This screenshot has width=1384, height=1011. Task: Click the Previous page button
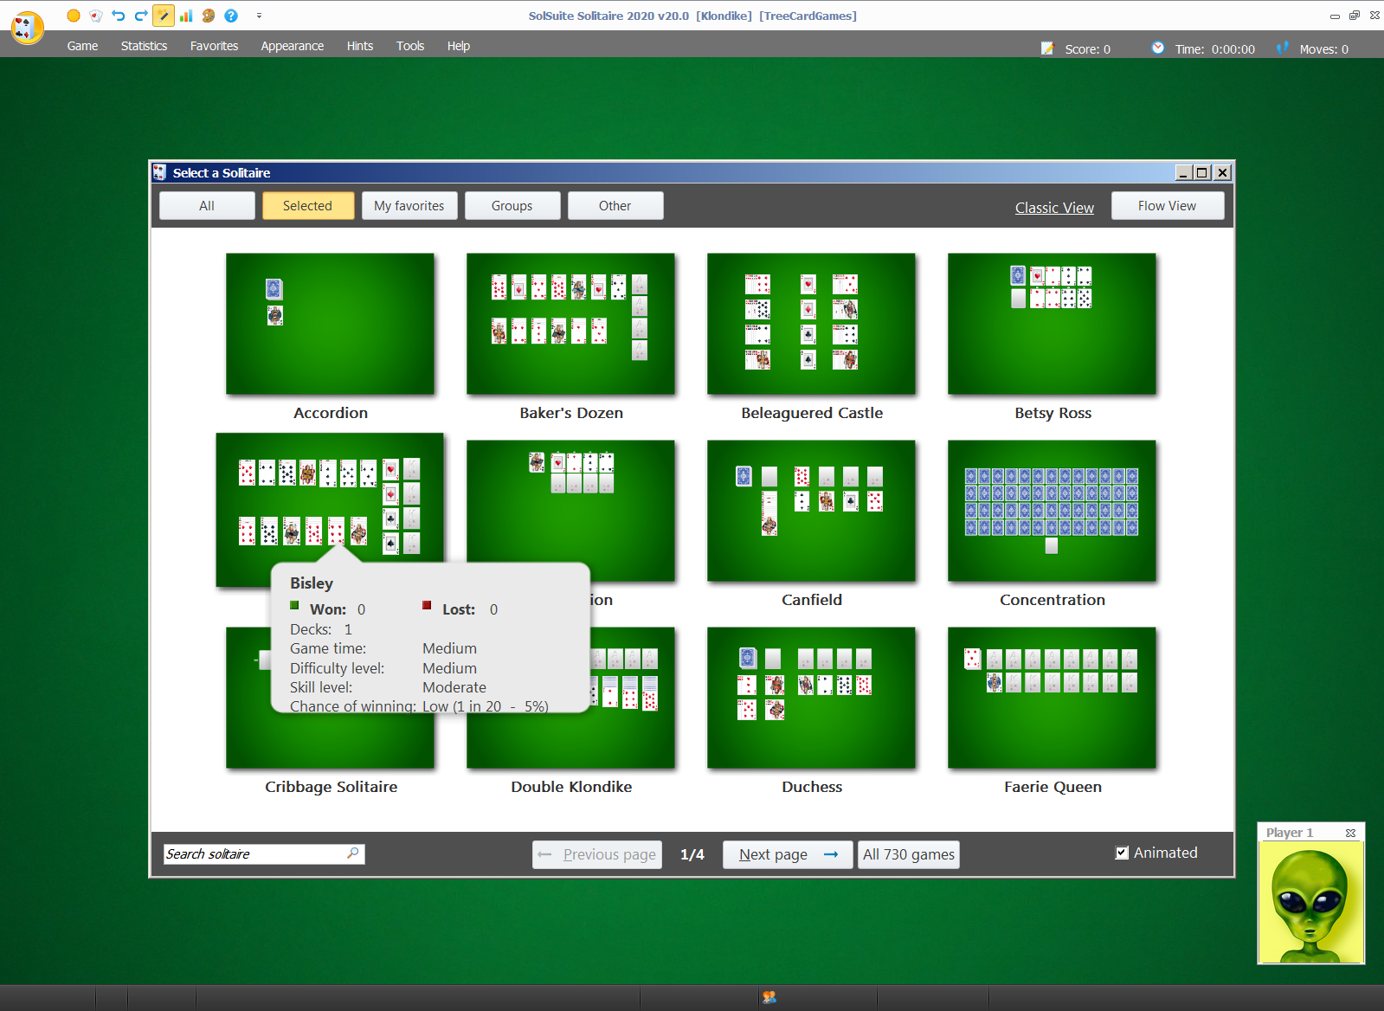tap(597, 854)
